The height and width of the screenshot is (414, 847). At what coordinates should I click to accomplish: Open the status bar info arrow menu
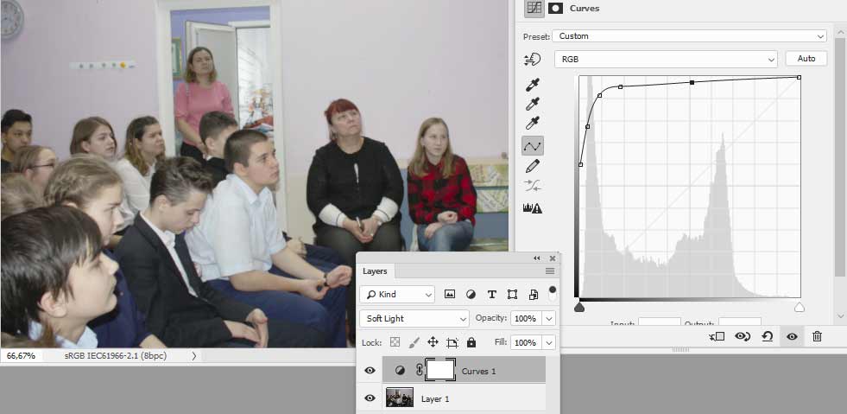point(194,355)
